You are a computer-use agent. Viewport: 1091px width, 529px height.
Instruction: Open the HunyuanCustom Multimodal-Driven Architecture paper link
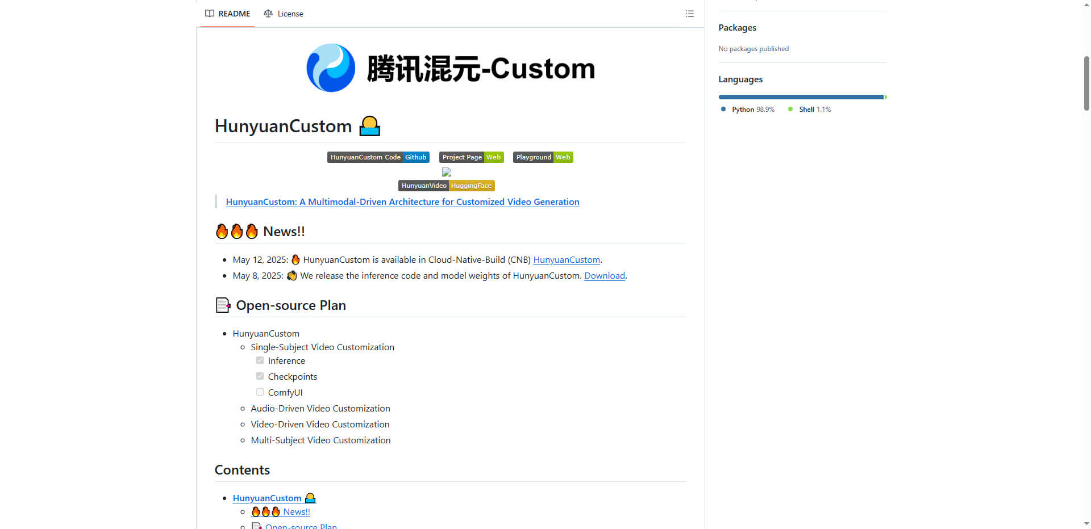tap(403, 202)
